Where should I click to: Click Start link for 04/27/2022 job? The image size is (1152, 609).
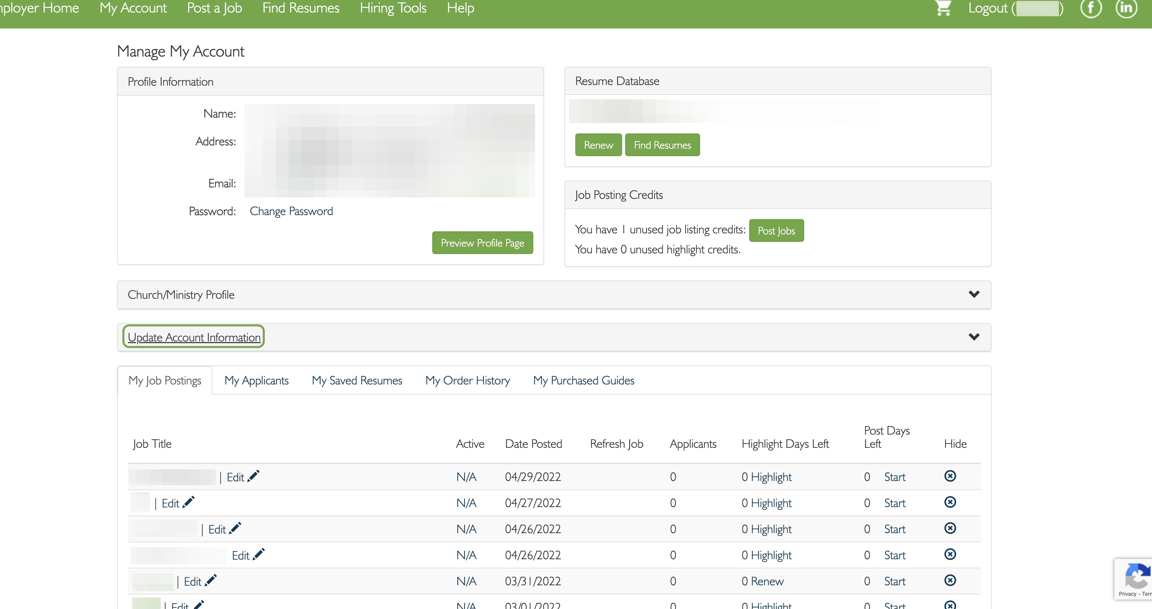895,503
